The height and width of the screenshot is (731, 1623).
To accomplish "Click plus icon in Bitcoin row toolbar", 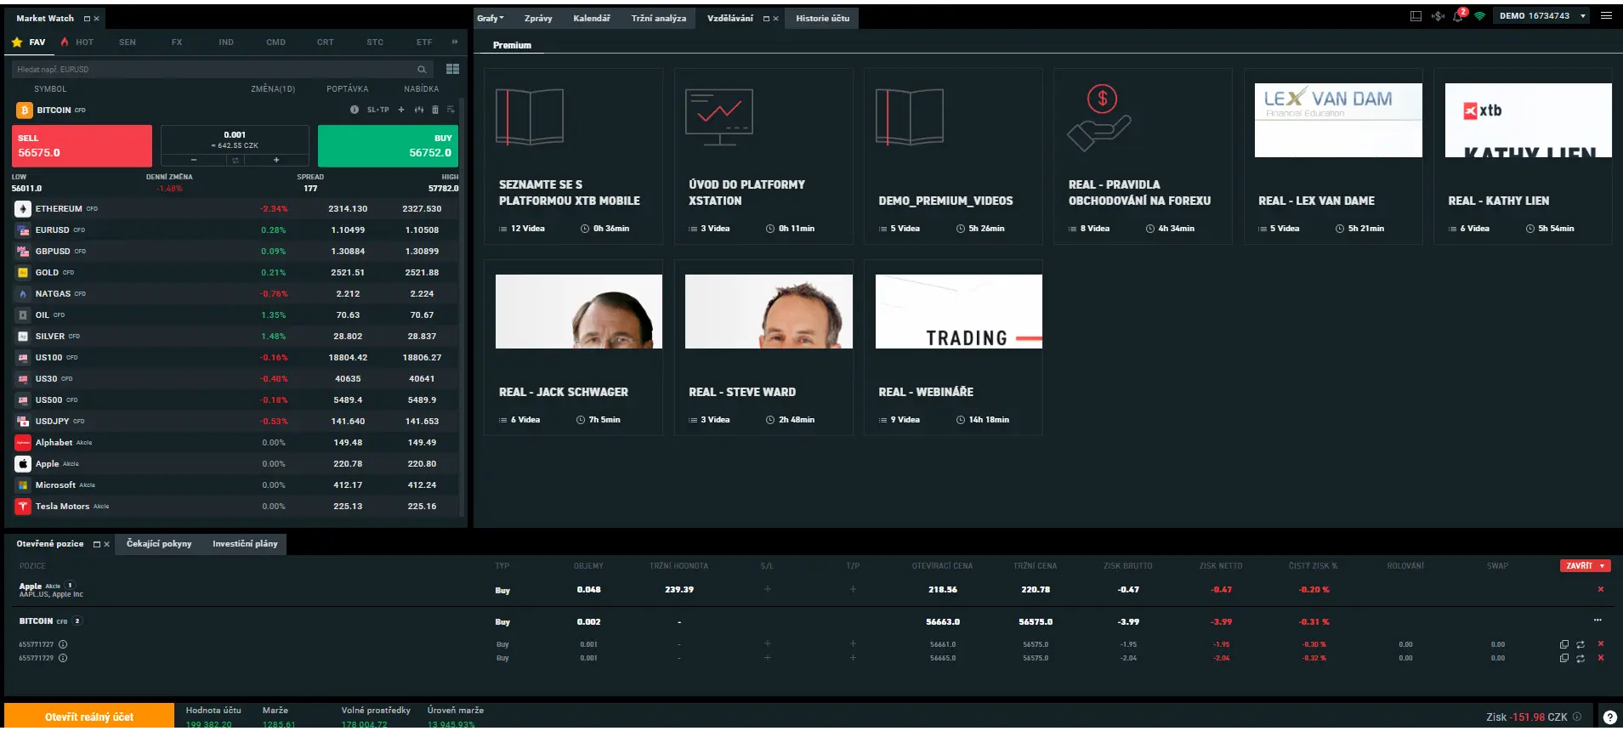I will coord(401,110).
